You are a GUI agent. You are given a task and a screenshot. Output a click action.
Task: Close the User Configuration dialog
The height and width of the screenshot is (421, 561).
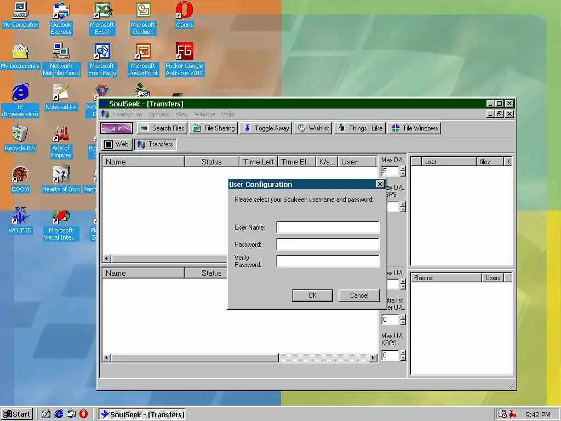(x=380, y=184)
